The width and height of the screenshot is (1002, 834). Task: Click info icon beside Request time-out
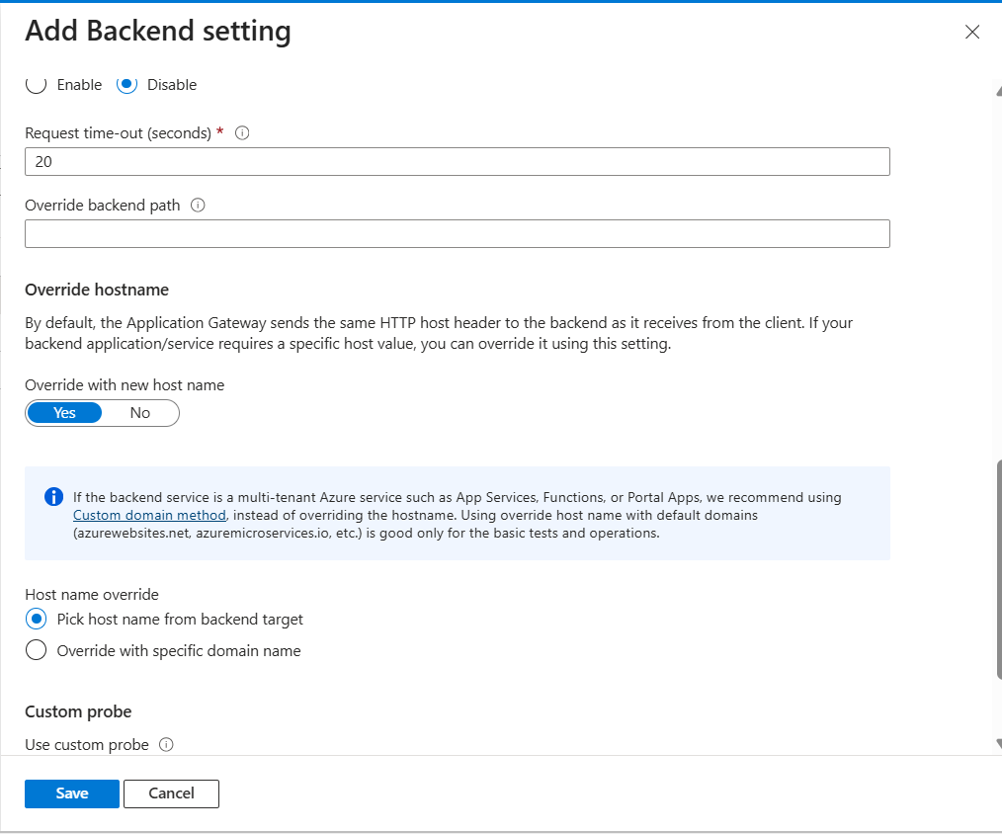[x=242, y=132]
